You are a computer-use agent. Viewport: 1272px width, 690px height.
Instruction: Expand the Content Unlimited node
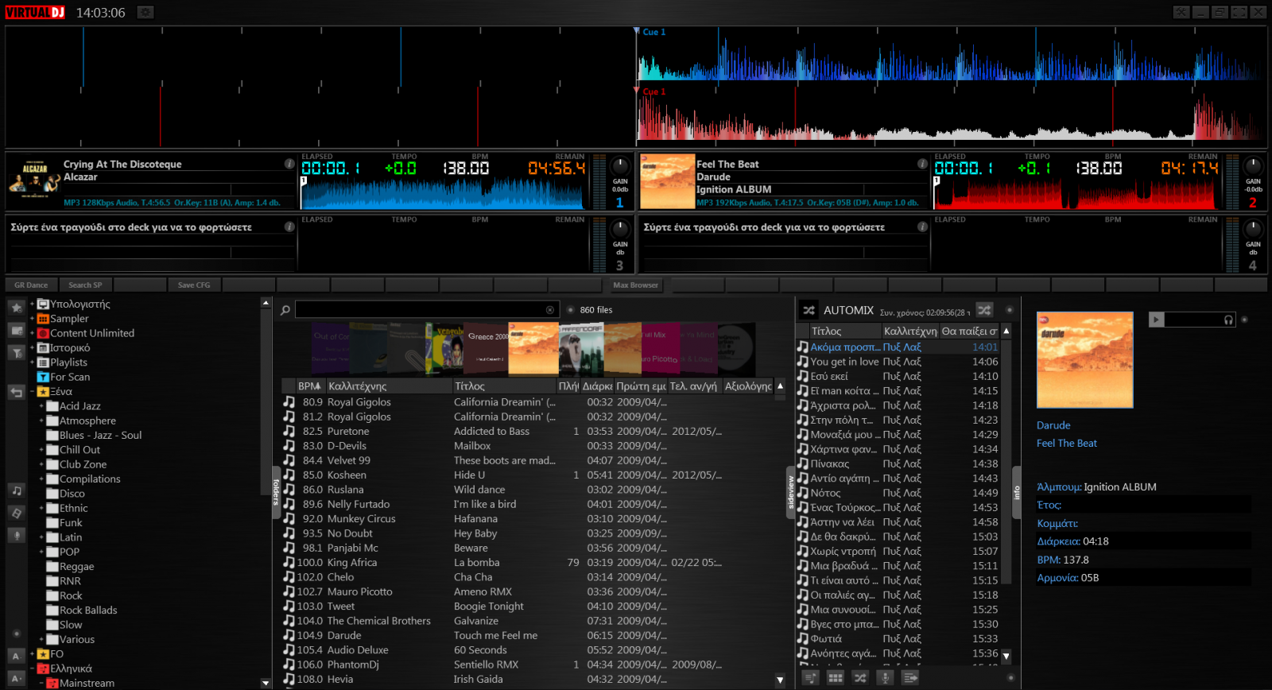(33, 333)
